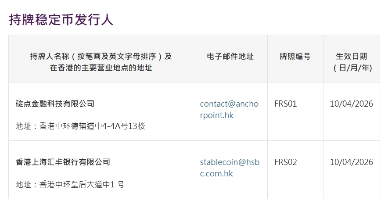The image size is (388, 215).
Task: Click the (日/月/年) date format note
Action: click(x=352, y=68)
